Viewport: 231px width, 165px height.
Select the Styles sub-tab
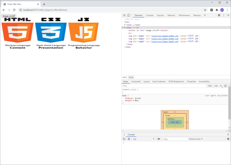click(x=126, y=82)
